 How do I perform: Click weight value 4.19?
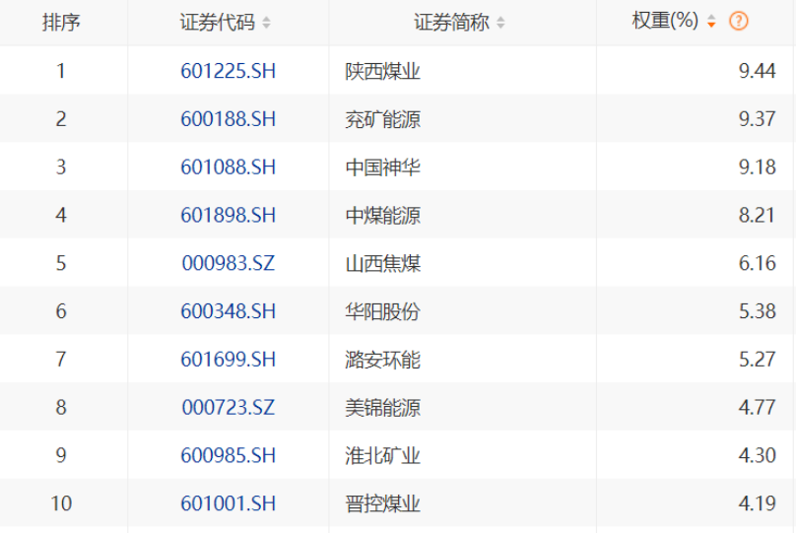pos(757,503)
